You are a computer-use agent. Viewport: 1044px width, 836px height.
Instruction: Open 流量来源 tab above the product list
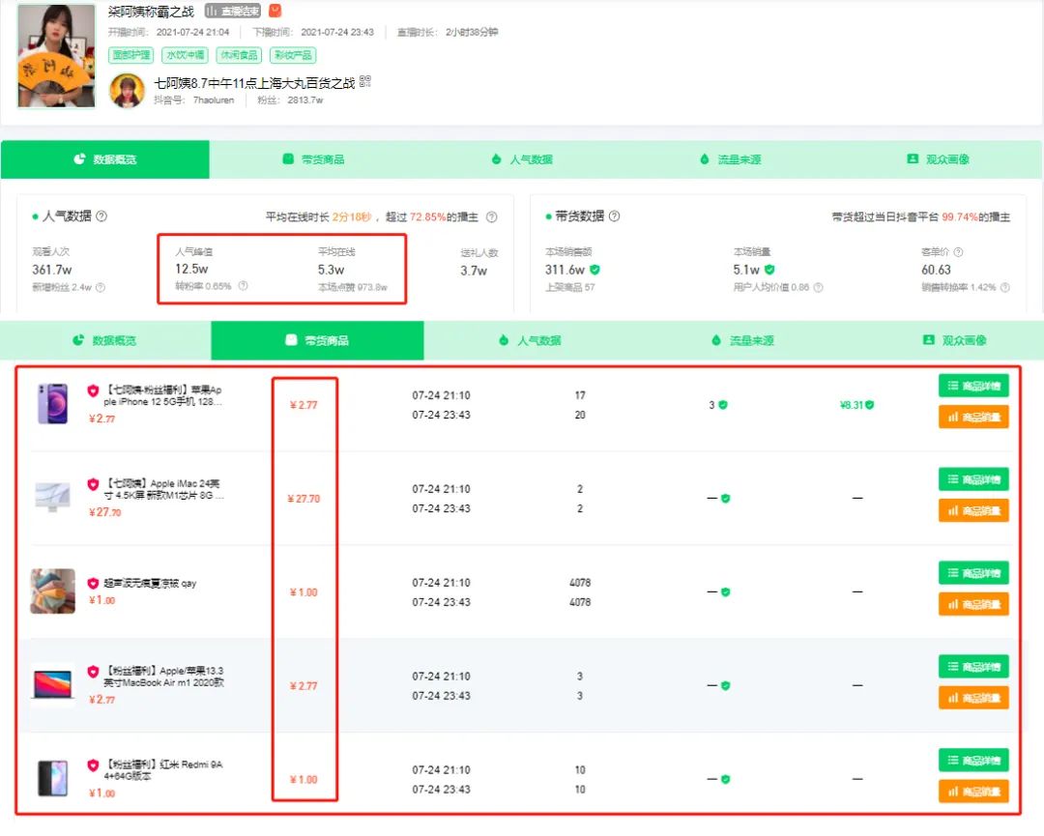pos(742,341)
